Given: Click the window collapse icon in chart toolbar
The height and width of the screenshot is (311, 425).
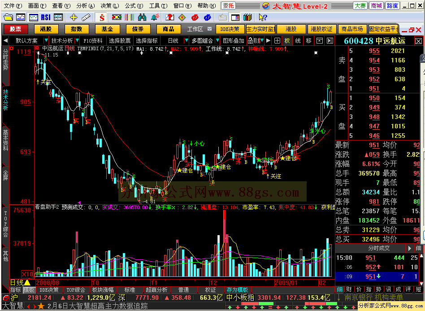Looking at the screenshot, I should coord(320,41).
